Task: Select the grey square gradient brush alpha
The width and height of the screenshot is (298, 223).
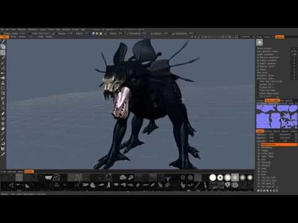Action: 235,177
